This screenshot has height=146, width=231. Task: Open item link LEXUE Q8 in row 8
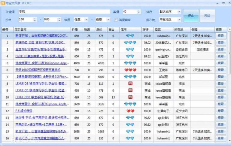(x=41, y=84)
